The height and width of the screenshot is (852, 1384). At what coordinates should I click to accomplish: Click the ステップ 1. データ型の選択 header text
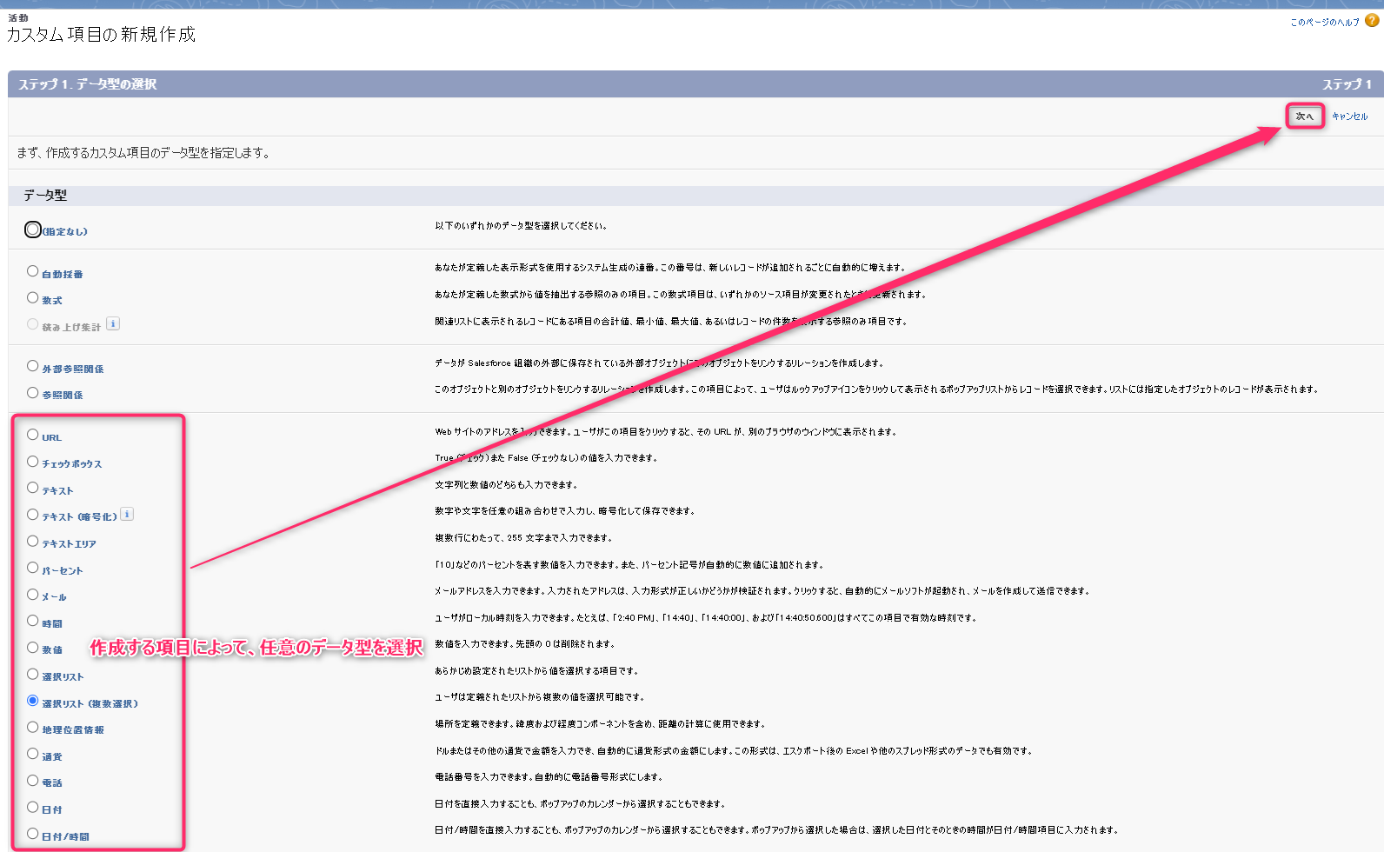pos(88,84)
